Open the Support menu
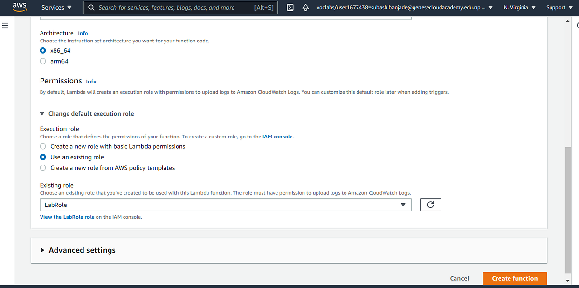579x288 pixels. point(556,7)
